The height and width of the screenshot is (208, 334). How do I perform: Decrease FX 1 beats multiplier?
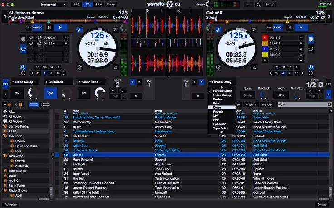pyautogui.click(x=113, y=91)
